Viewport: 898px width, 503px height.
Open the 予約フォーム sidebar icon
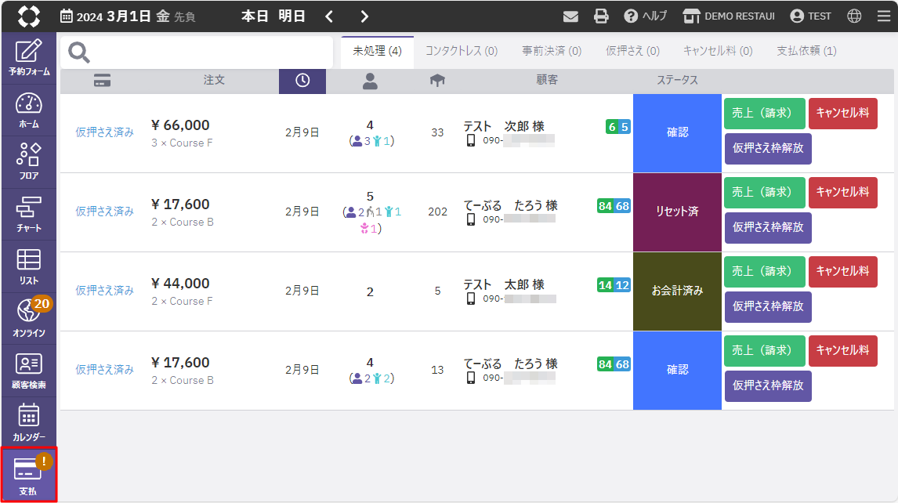29,58
